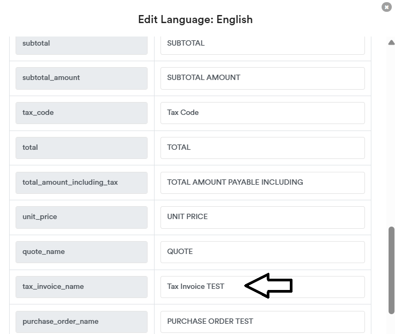
Task: Edit the SUBTOTAL translation field
Action: click(x=262, y=43)
